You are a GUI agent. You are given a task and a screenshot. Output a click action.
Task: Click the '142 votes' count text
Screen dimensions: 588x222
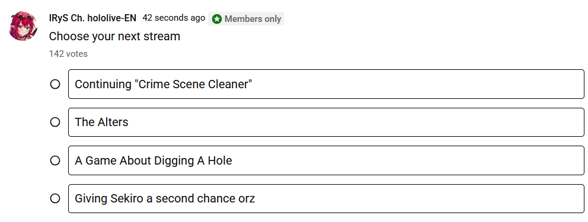point(68,54)
